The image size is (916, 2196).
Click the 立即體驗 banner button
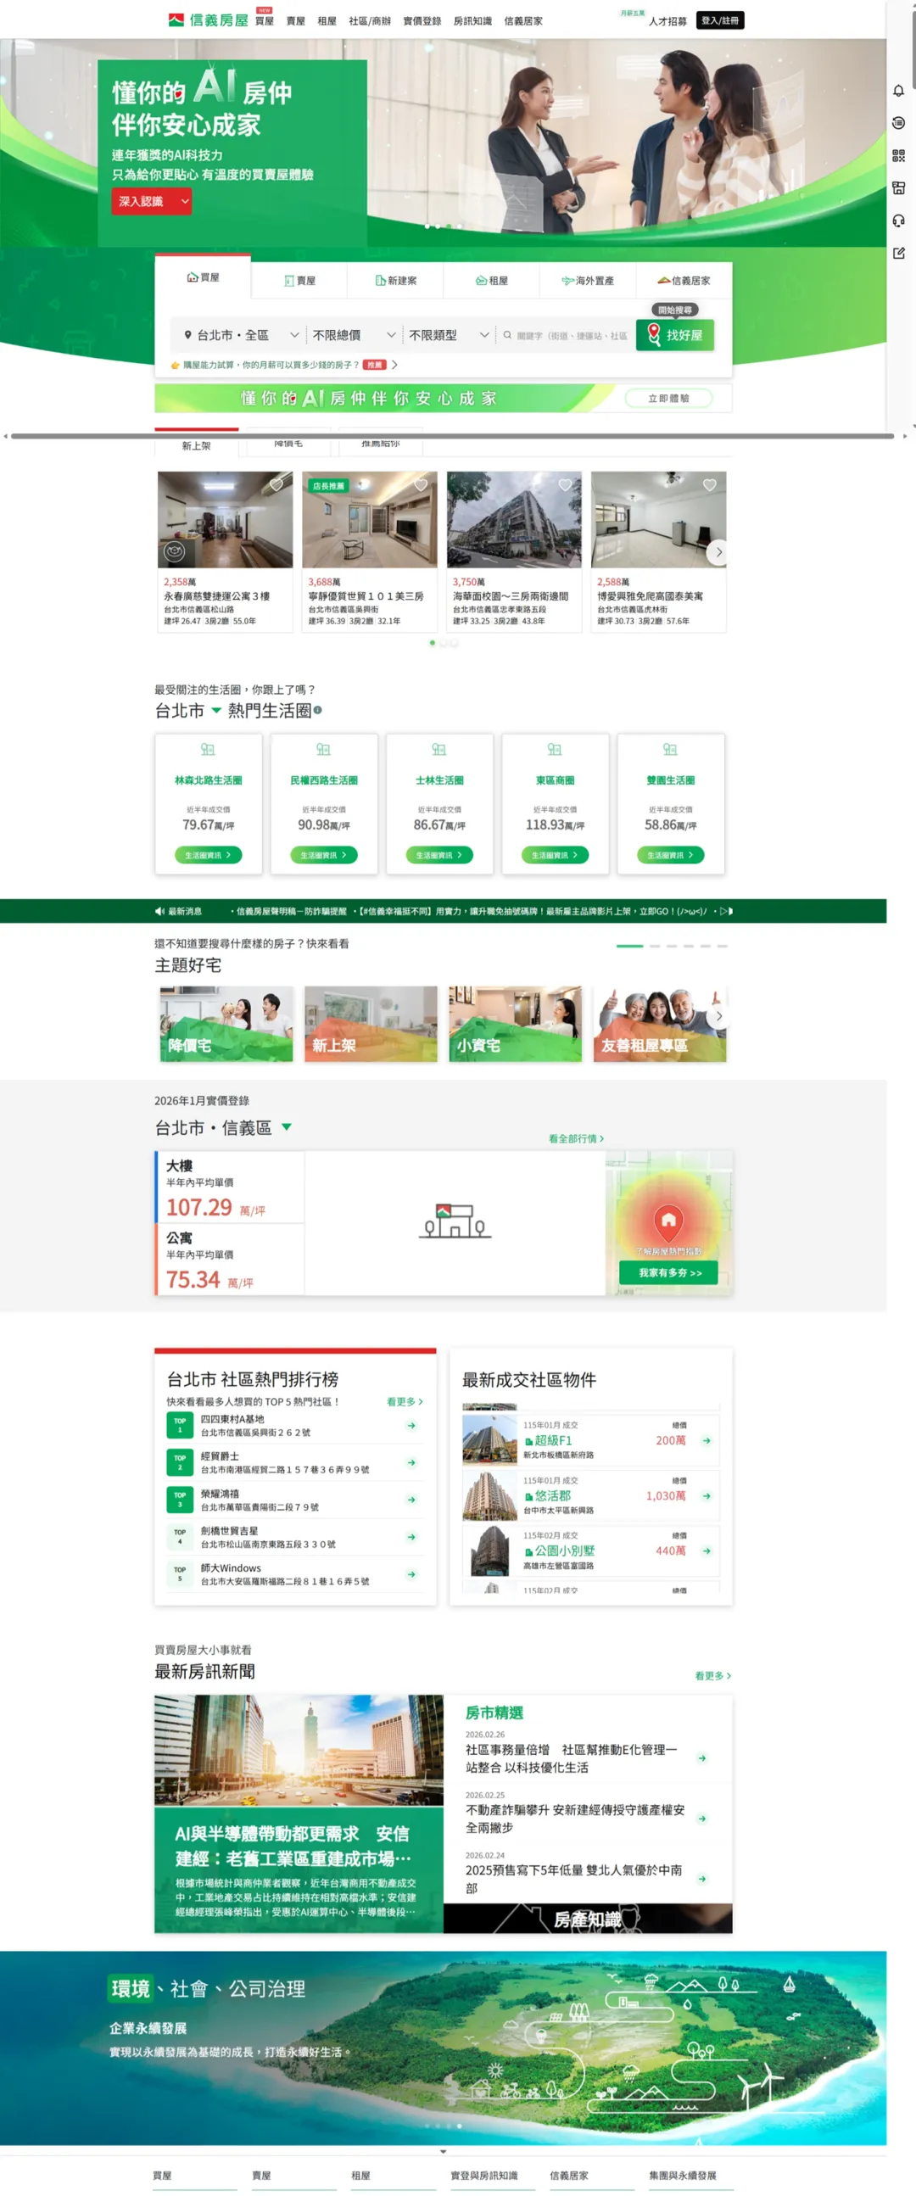coord(668,398)
